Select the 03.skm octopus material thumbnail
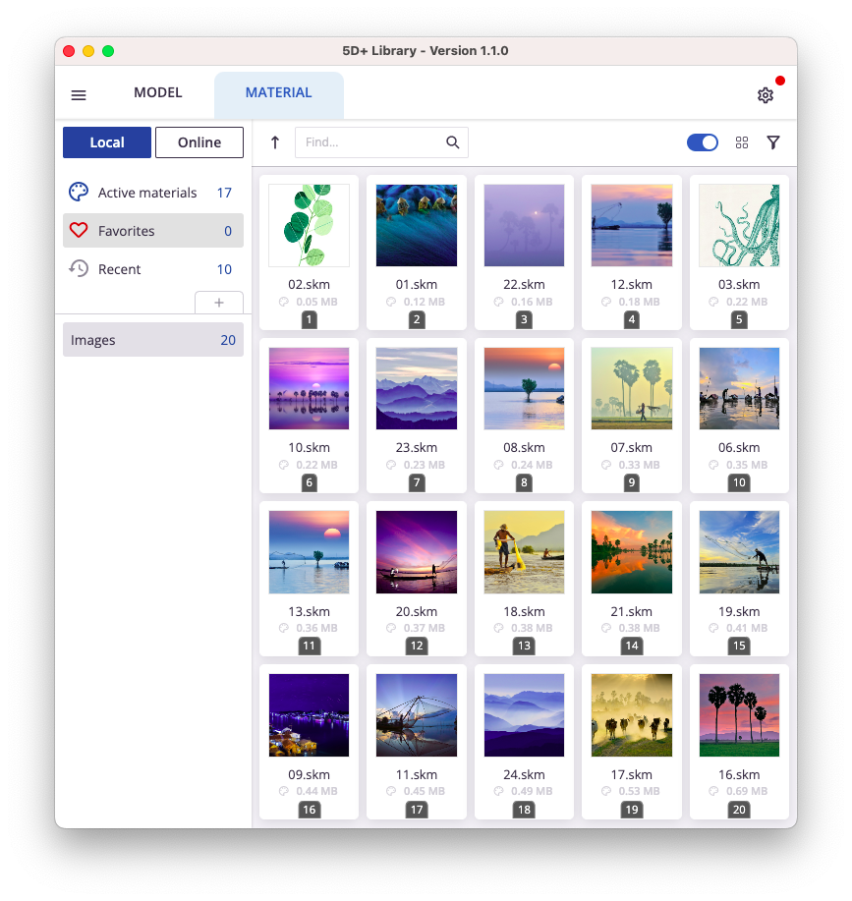 tap(739, 226)
